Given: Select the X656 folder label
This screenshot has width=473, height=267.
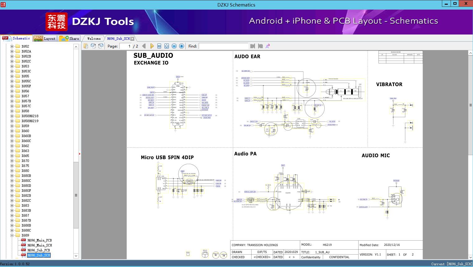Looking at the screenshot, I should click(x=25, y=91).
